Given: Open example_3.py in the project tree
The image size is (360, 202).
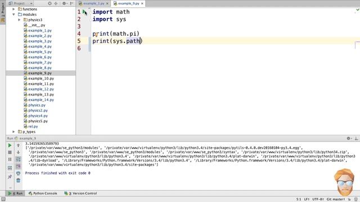Looking at the screenshot, I should point(38,41).
